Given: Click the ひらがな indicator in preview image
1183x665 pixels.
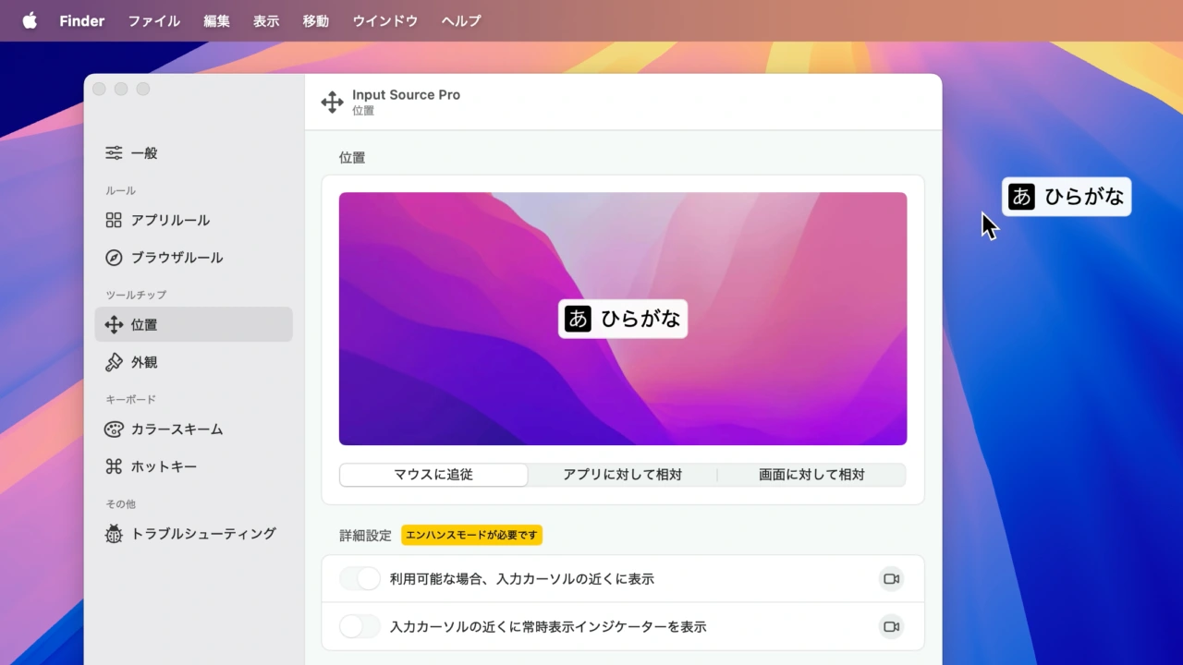Looking at the screenshot, I should (x=623, y=319).
